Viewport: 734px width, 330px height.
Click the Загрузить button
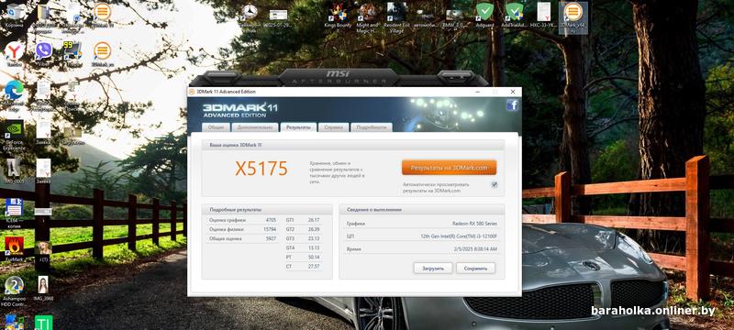pyautogui.click(x=433, y=269)
